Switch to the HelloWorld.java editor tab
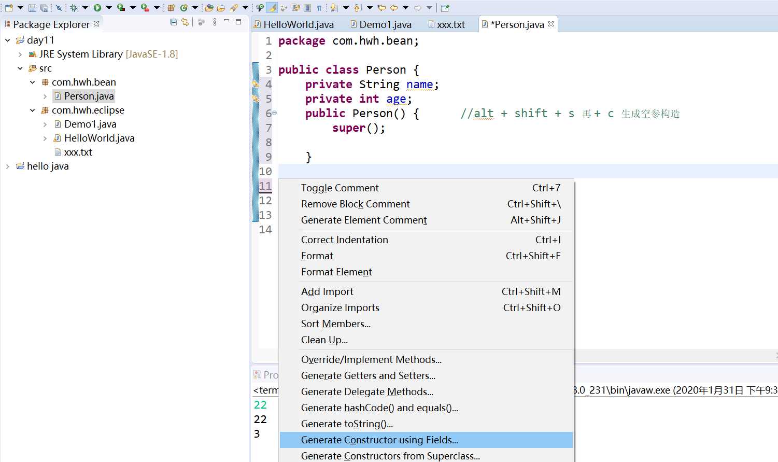 [x=298, y=24]
